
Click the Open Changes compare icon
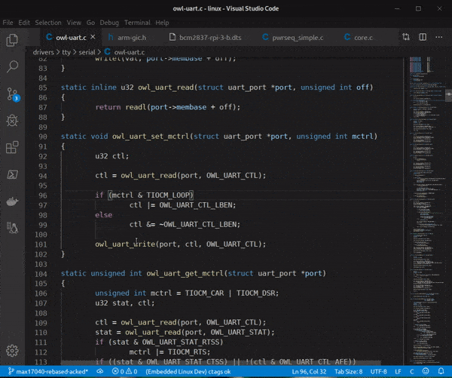click(406, 37)
